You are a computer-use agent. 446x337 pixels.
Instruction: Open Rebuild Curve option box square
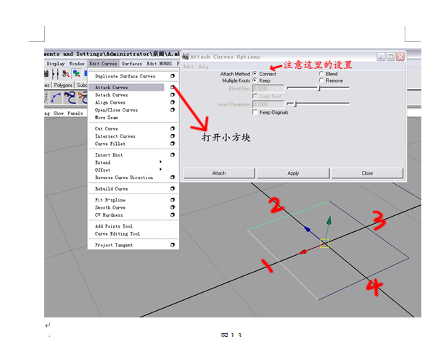(x=173, y=189)
